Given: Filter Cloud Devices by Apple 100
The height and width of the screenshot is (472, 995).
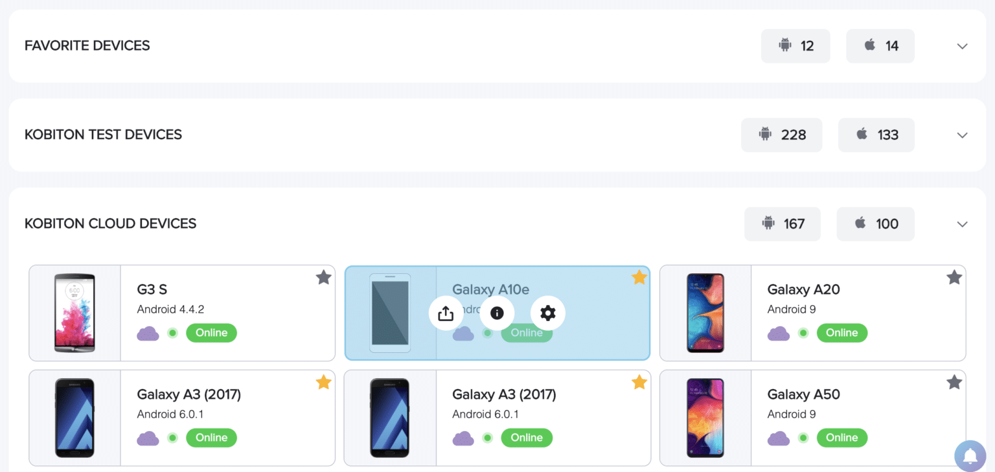Looking at the screenshot, I should (876, 224).
